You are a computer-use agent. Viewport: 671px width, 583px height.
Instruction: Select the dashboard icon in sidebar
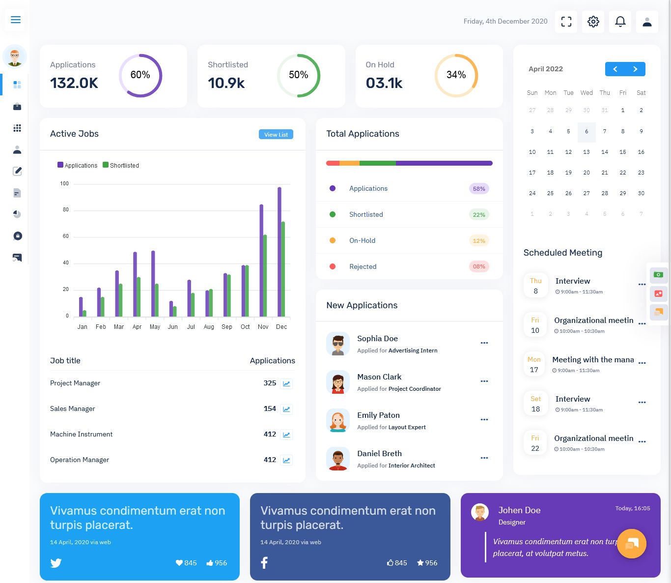[17, 85]
